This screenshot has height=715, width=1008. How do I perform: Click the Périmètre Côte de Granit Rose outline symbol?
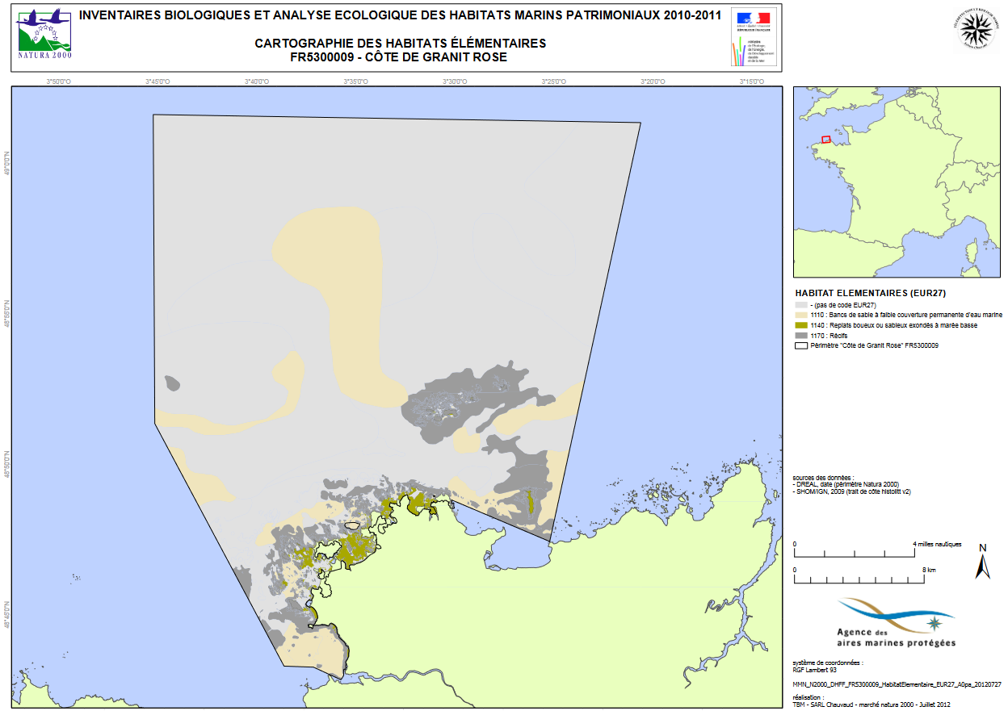point(801,345)
